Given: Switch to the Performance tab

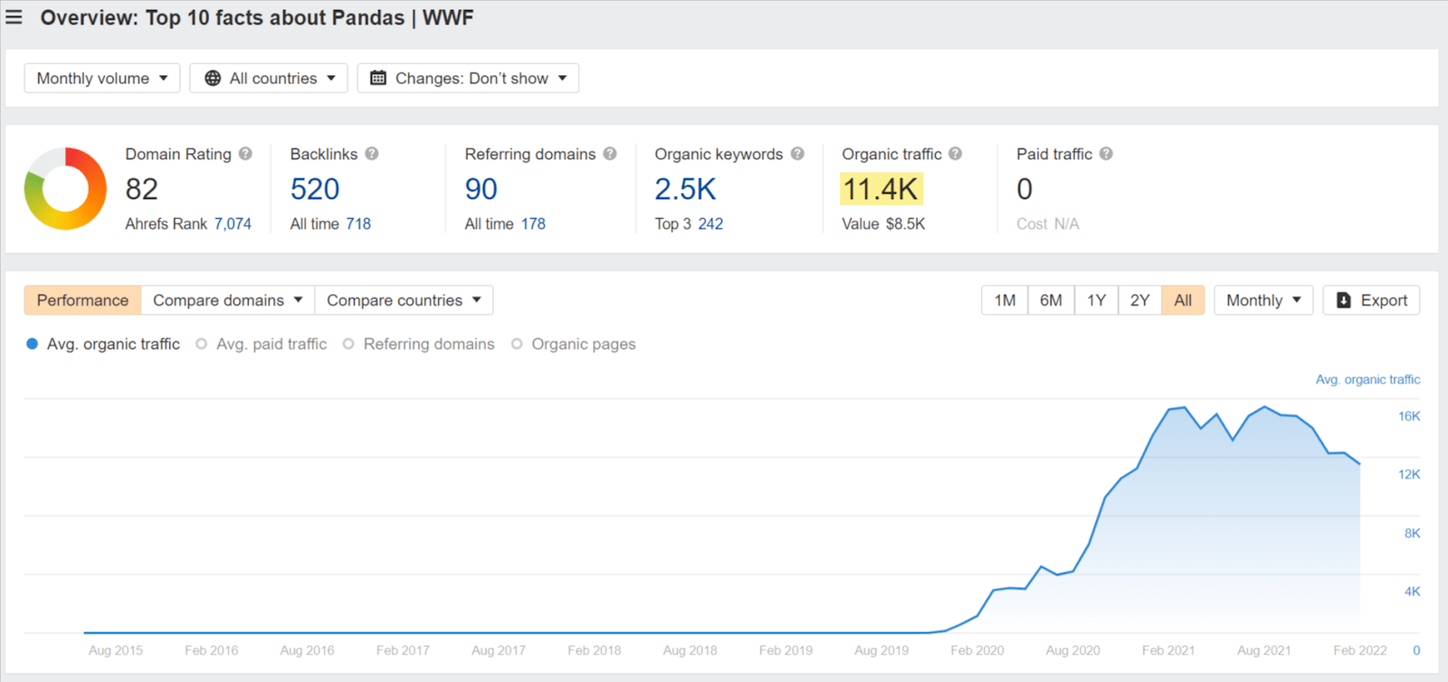Looking at the screenshot, I should (82, 300).
